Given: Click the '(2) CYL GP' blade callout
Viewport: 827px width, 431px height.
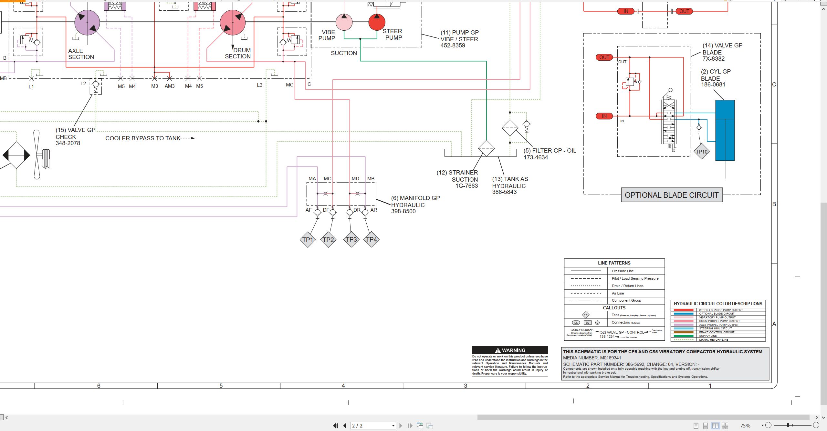Looking at the screenshot, I should 716,72.
